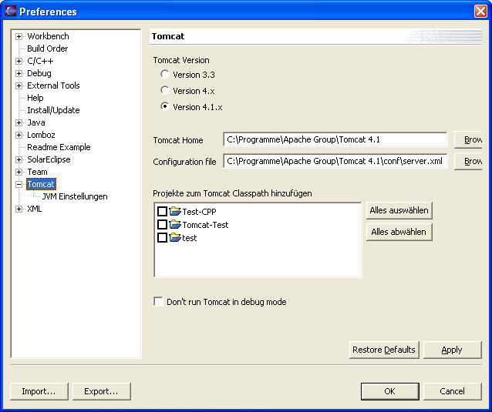Expand the Java preferences node
The width and height of the screenshot is (492, 412).
[x=19, y=122]
